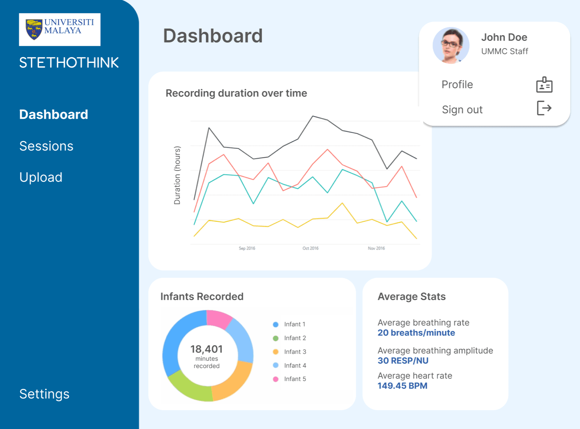Screen dimensions: 580x429
Task: Click the 20 breaths/minute value
Action: click(416, 333)
